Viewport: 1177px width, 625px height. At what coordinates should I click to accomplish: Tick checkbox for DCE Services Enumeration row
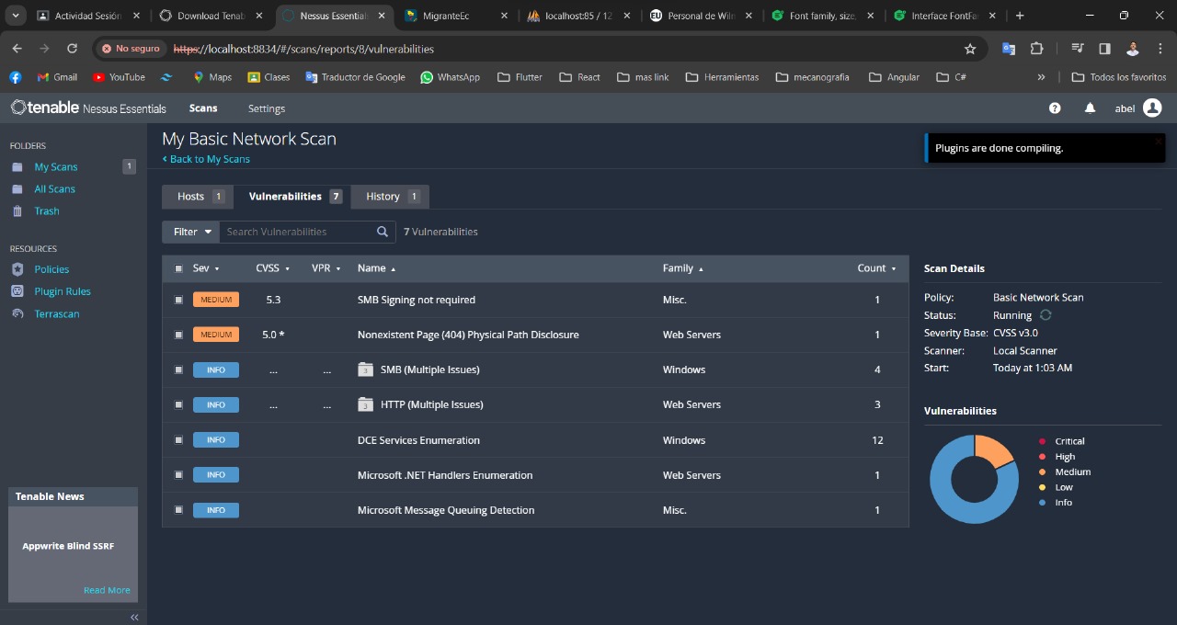tap(178, 440)
